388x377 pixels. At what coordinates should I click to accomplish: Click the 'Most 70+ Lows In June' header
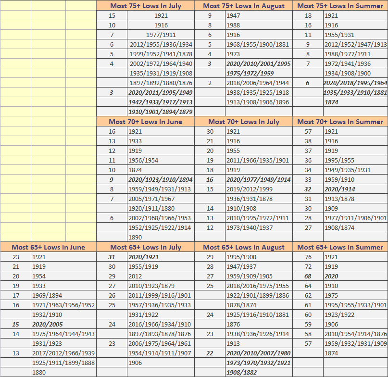coord(146,122)
